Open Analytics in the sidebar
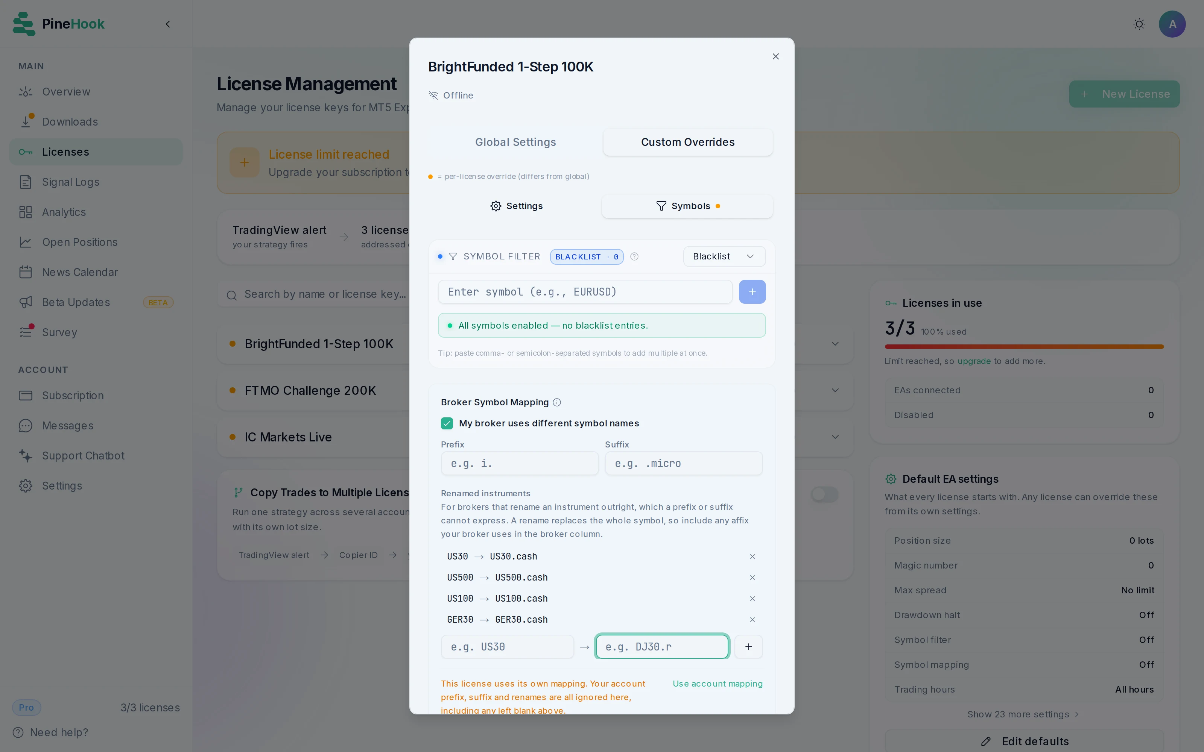This screenshot has height=752, width=1204. point(96,212)
